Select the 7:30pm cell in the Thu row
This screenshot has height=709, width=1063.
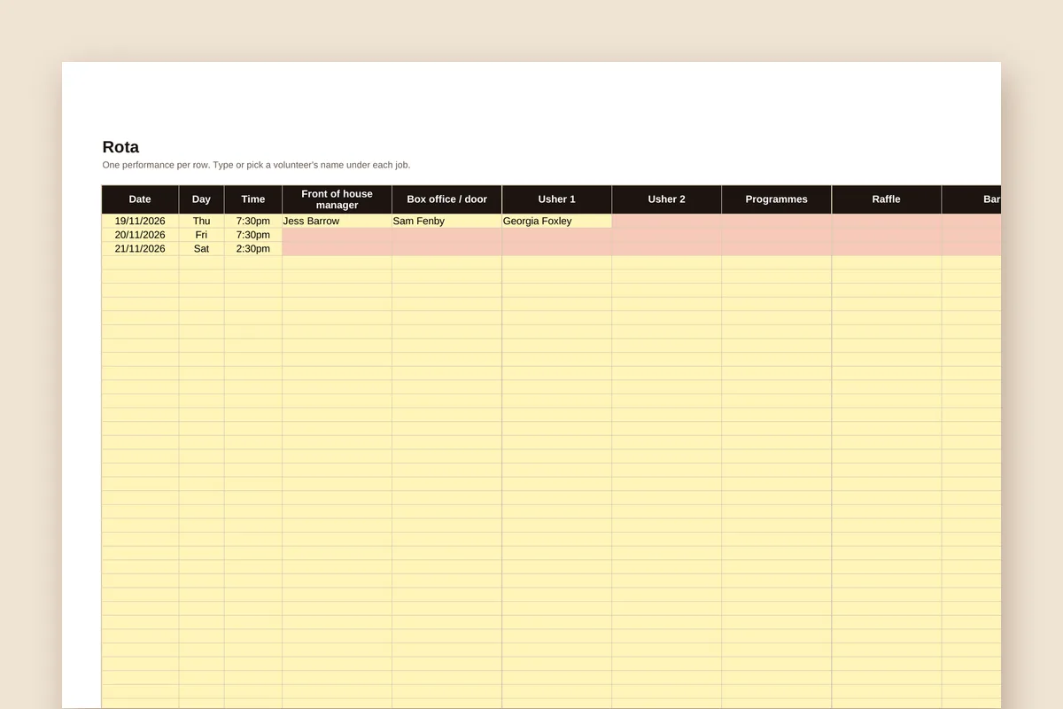(252, 221)
